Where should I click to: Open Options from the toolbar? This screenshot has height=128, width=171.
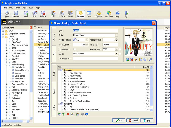point(99,14)
